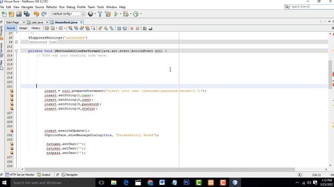Open the Refactor menu

click(x=52, y=7)
